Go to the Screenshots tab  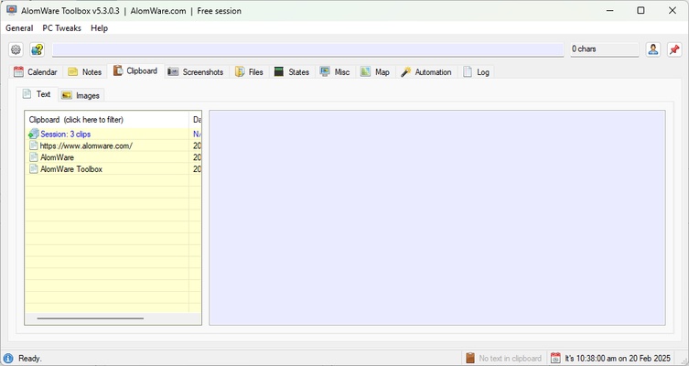[196, 72]
